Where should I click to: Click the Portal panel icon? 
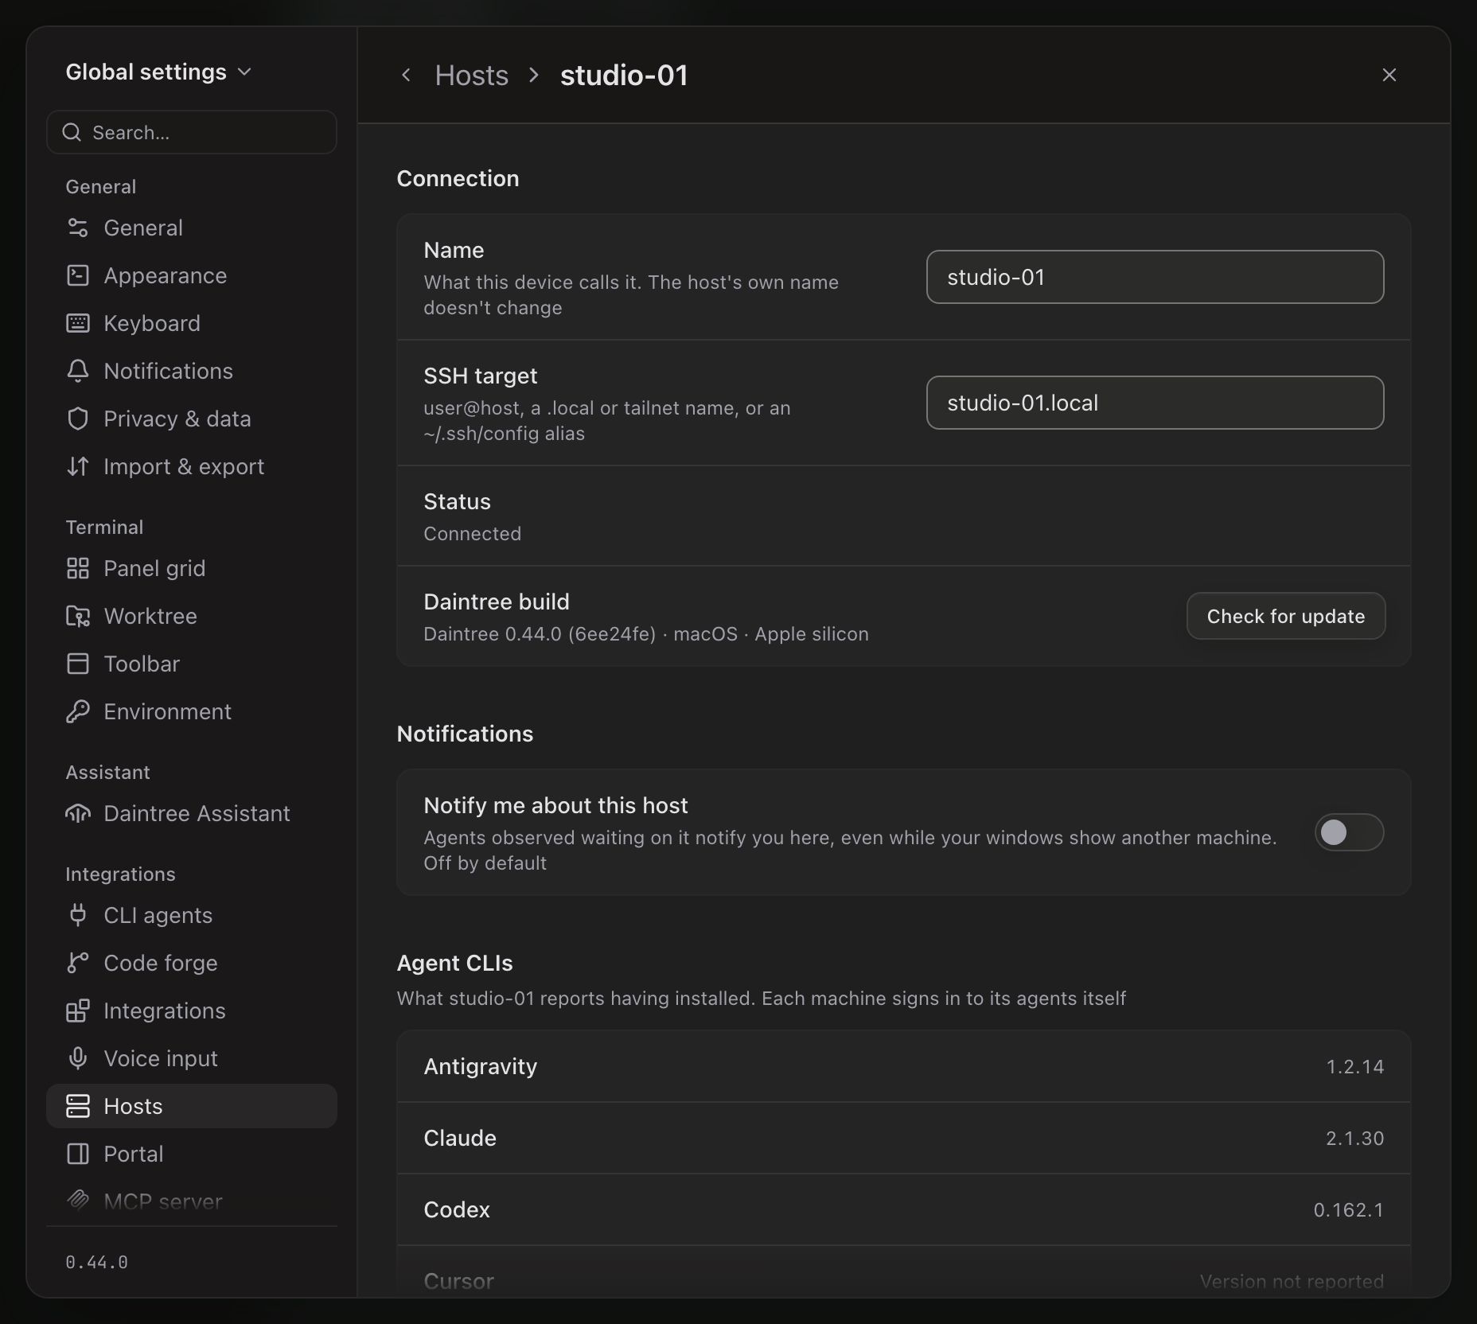point(77,1154)
